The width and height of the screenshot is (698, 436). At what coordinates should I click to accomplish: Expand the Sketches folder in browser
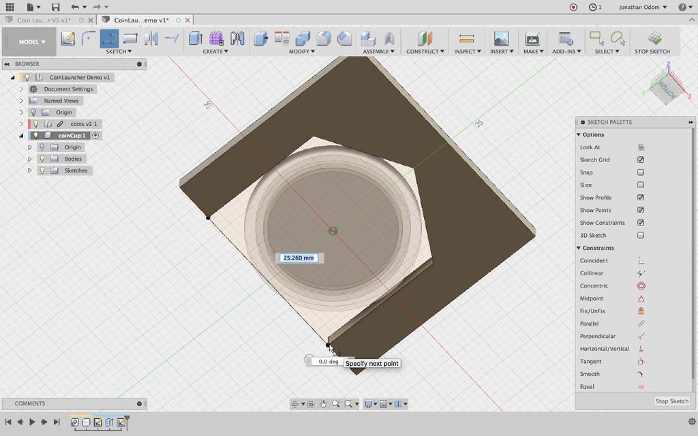tap(29, 170)
